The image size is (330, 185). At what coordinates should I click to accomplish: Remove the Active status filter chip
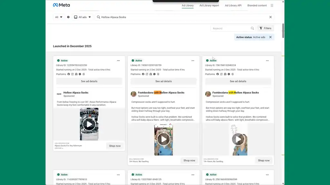(x=270, y=37)
